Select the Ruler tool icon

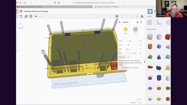(159, 22)
